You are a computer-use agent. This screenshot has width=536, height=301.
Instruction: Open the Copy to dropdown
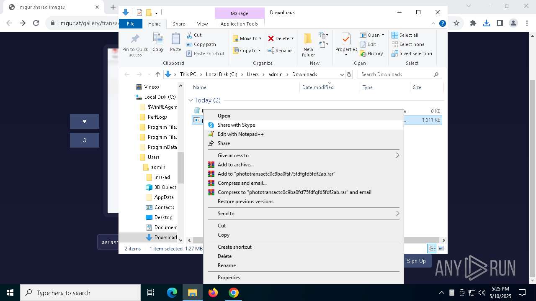point(247,51)
